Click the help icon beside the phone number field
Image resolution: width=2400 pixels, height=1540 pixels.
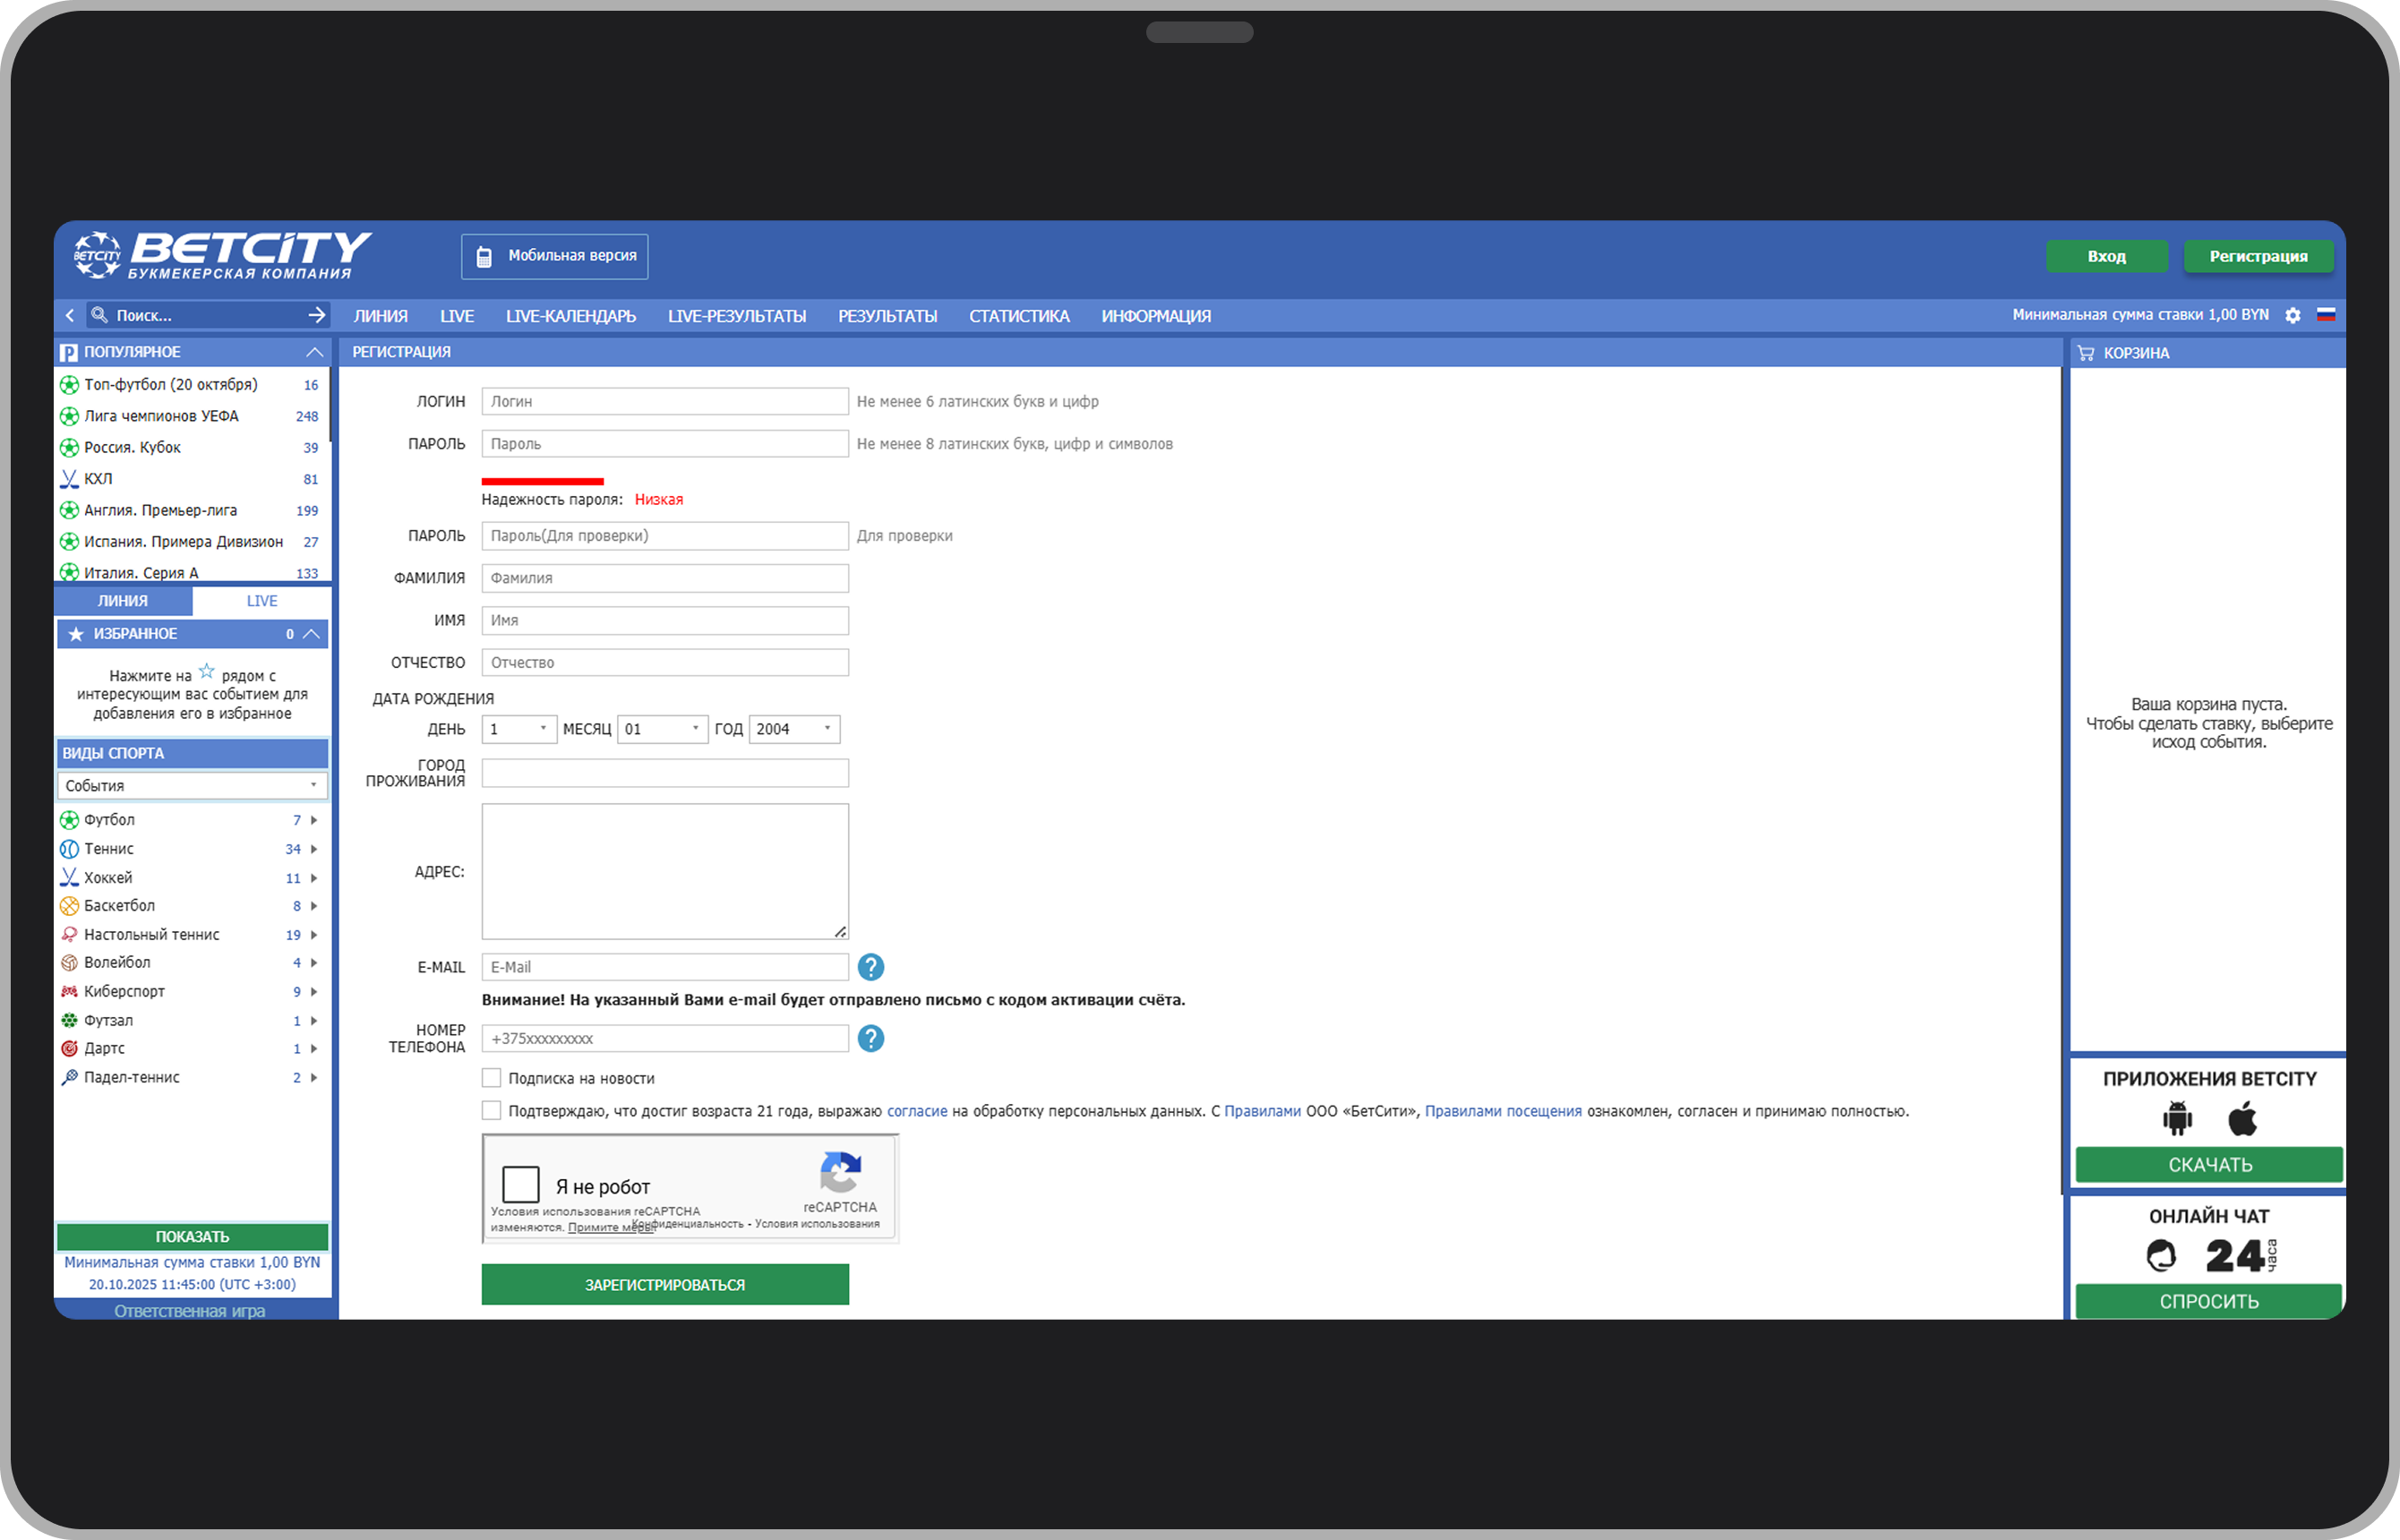(x=871, y=1038)
